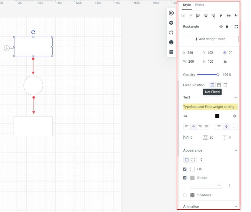Toggle Rectangle lock icon

(x=227, y=26)
